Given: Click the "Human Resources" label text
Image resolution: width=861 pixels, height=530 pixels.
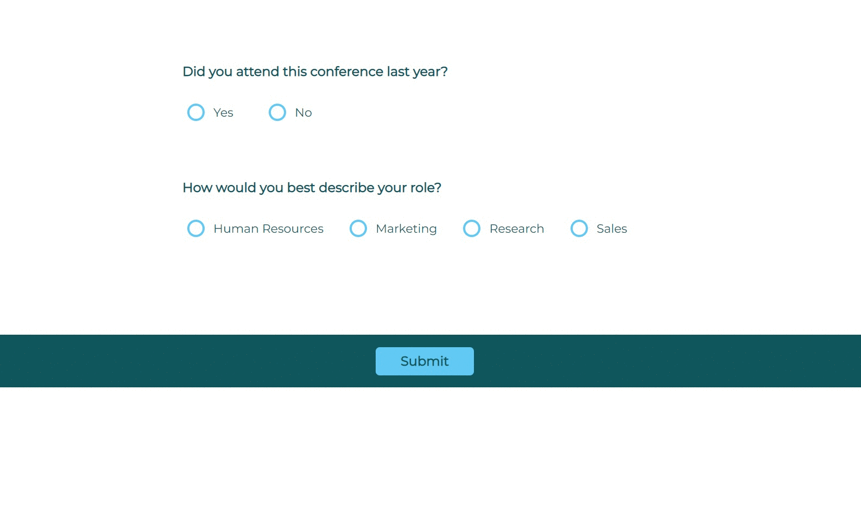Looking at the screenshot, I should coord(268,229).
